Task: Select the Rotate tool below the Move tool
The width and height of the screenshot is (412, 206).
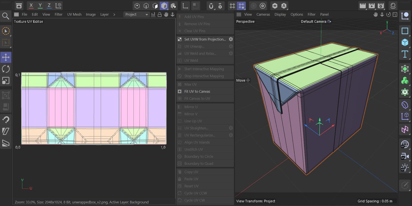Action: click(x=5, y=68)
